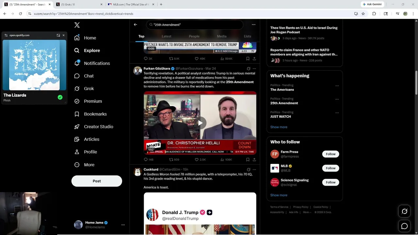
Task: Reply to the Pritzker video post (3K)
Action: (x=148, y=59)
